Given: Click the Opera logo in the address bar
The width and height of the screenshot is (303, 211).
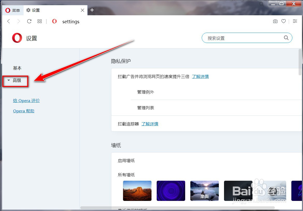Looking at the screenshot, I should [54, 21].
